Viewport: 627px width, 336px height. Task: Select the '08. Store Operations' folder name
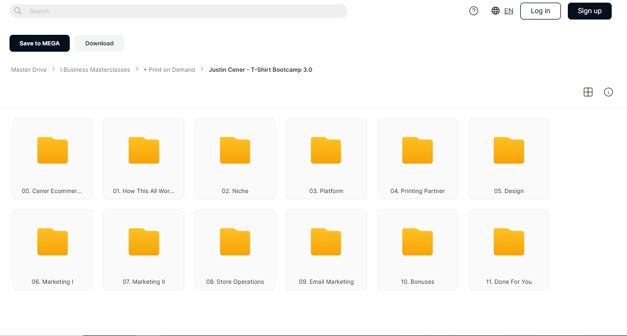point(235,282)
